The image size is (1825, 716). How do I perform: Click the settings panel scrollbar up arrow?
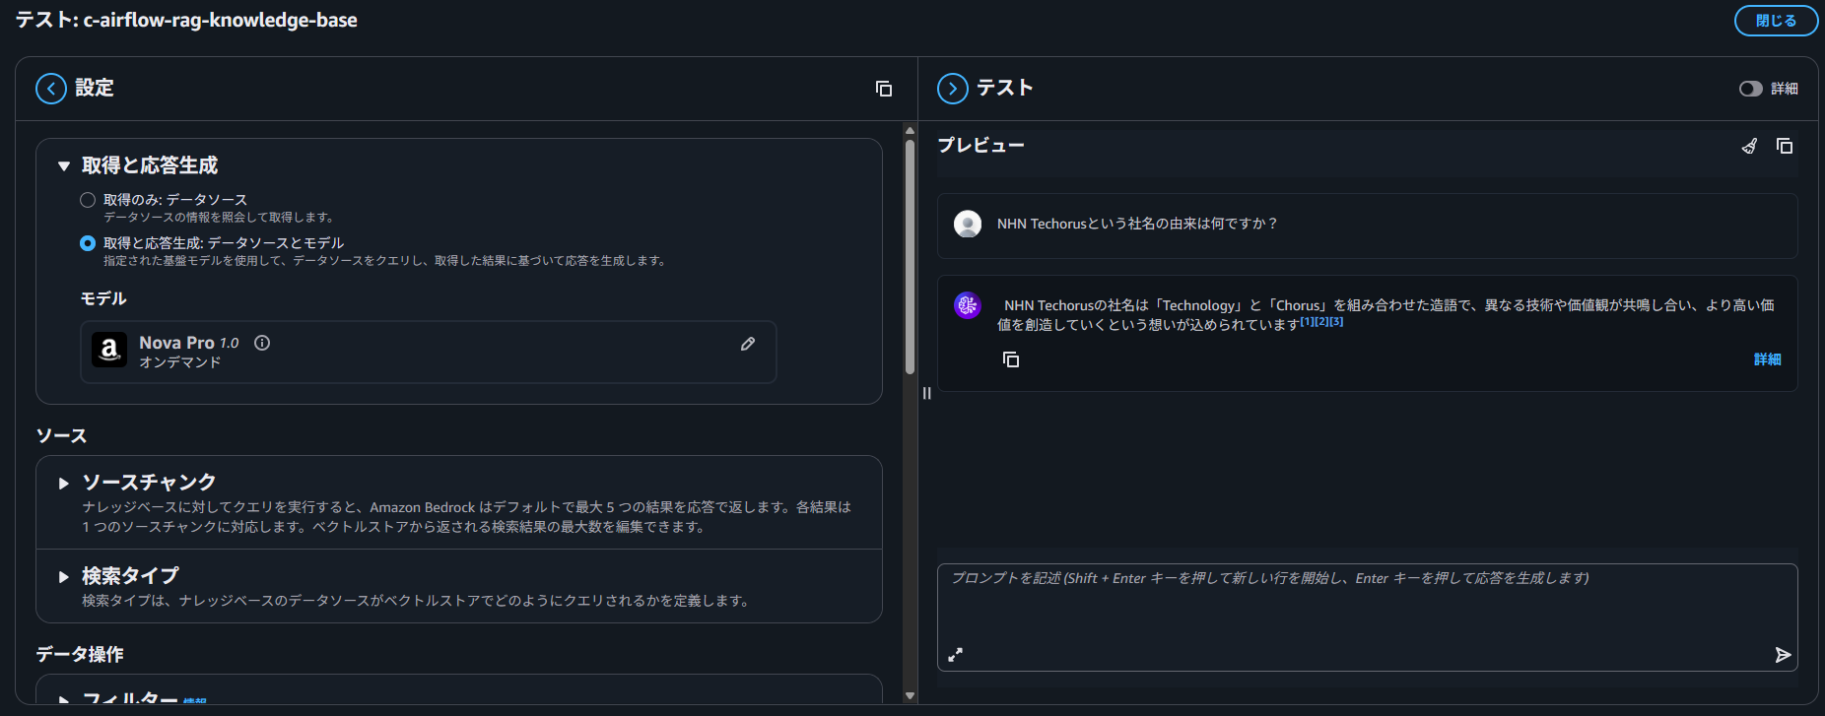pyautogui.click(x=910, y=131)
